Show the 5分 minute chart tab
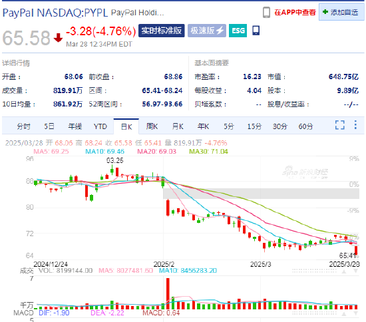The height and width of the screenshot is (322, 366). tap(229, 126)
